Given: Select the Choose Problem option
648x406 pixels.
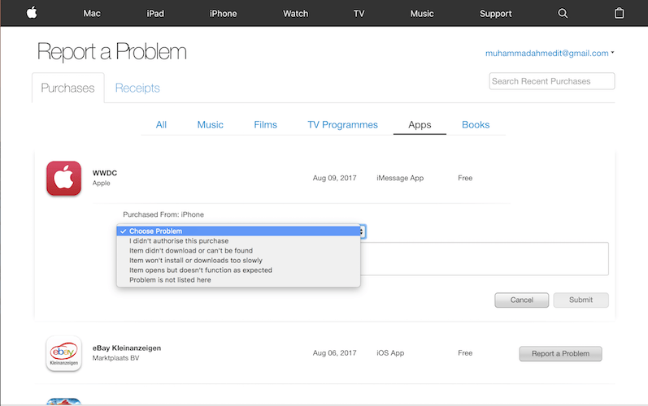Looking at the screenshot, I should (238, 231).
